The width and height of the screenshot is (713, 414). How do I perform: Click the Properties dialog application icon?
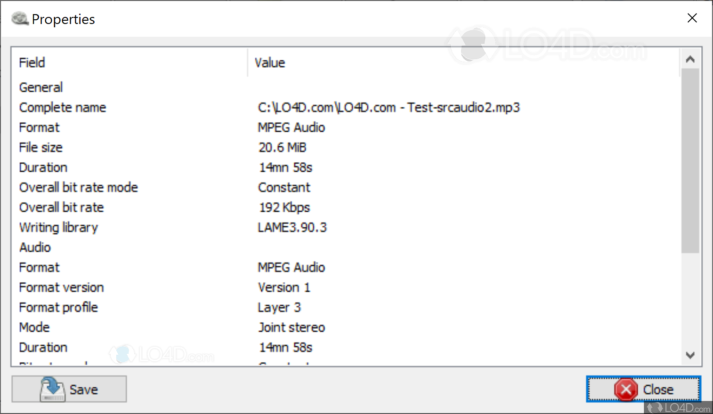click(20, 18)
